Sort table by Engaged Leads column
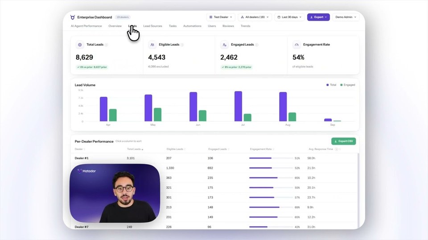 pyautogui.click(x=218, y=149)
